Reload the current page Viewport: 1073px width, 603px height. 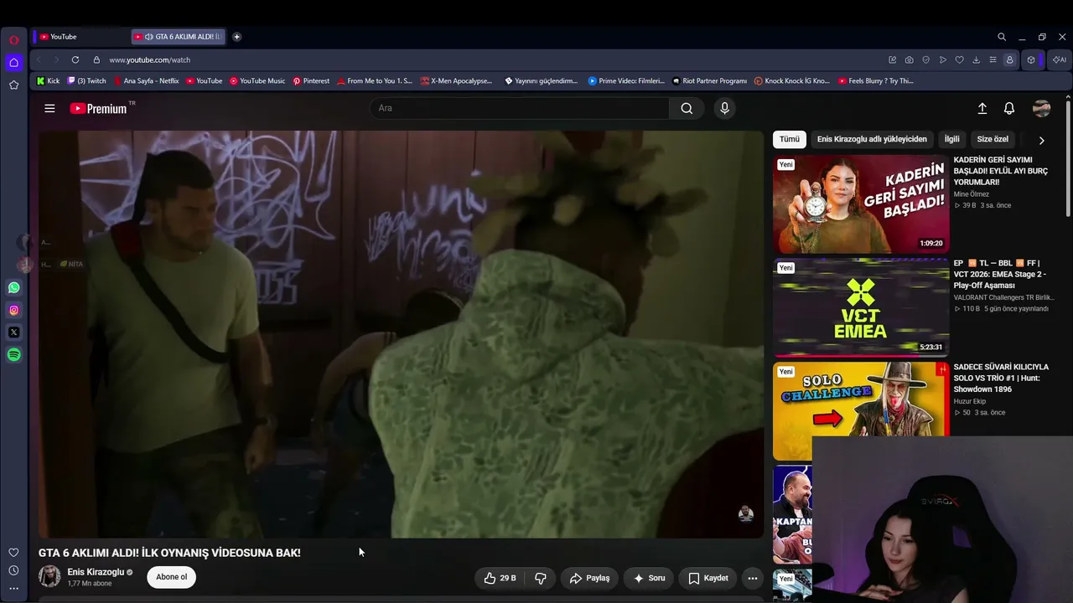pyautogui.click(x=75, y=59)
